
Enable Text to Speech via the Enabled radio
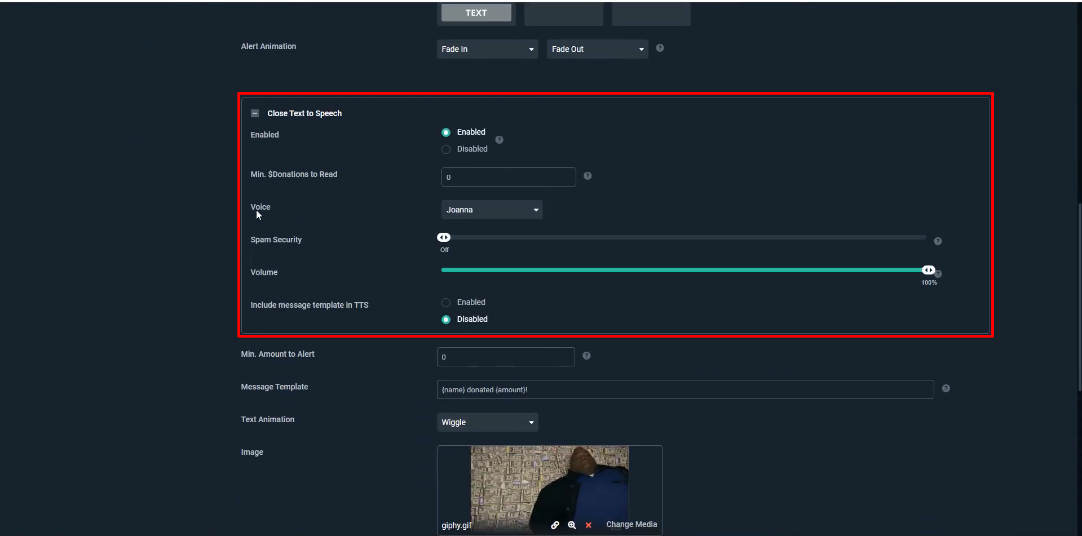[x=445, y=132]
